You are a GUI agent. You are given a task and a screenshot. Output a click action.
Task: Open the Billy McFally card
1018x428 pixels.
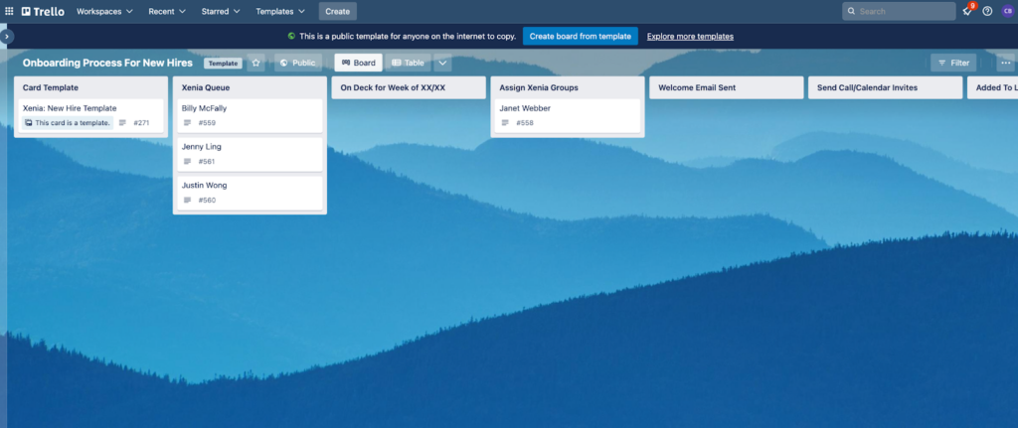(x=250, y=115)
